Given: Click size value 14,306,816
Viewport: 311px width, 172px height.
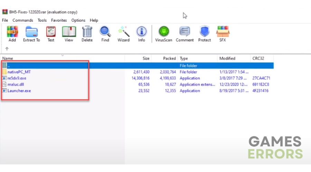Looking at the screenshot, I should (140, 78).
